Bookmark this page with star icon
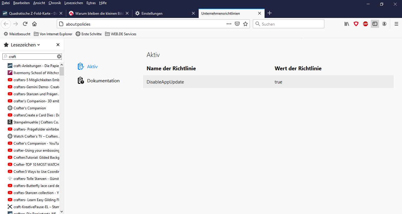Viewport: 402px width, 214px height. pyautogui.click(x=245, y=24)
